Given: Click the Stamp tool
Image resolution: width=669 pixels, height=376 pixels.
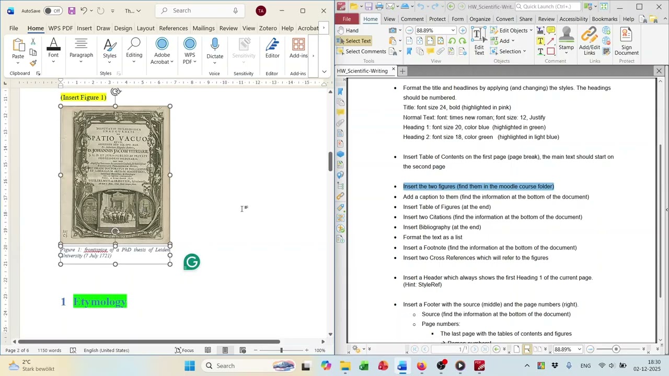Looking at the screenshot, I should coord(566,41).
